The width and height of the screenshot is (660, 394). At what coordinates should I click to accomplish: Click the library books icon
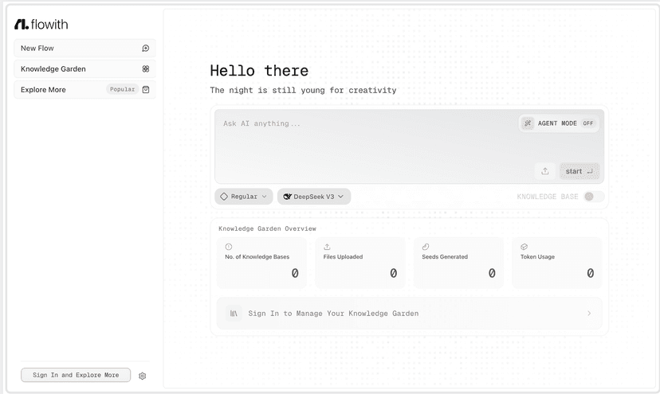[x=234, y=314]
